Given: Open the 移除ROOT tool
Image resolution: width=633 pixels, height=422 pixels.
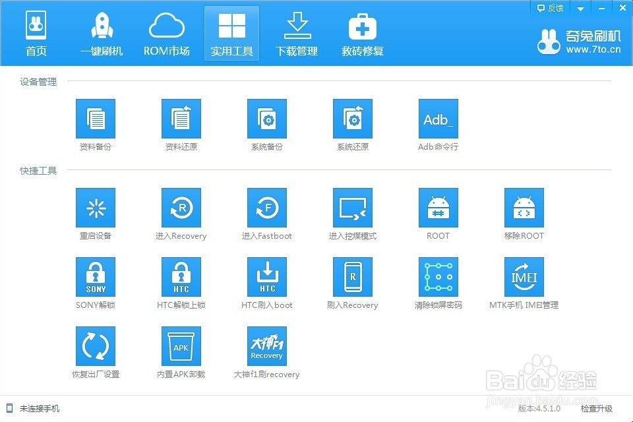Looking at the screenshot, I should [524, 208].
